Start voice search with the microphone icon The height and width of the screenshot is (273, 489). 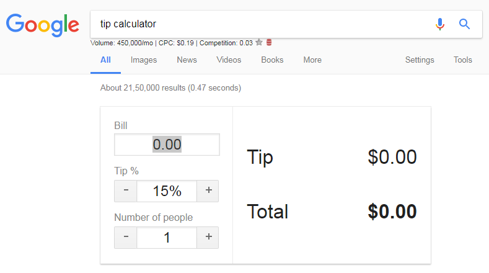click(x=440, y=24)
